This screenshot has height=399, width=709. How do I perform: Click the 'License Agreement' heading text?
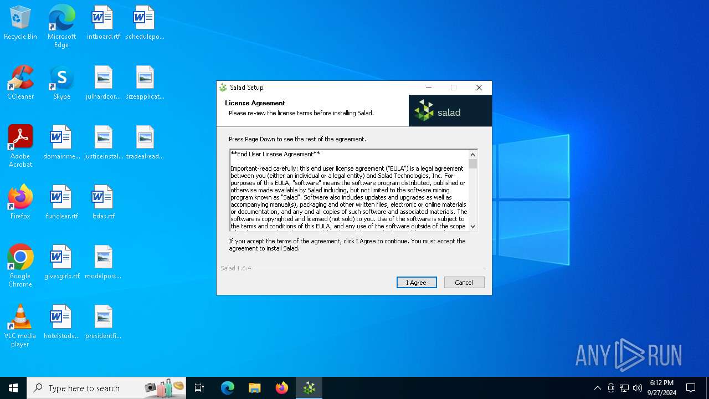(255, 103)
